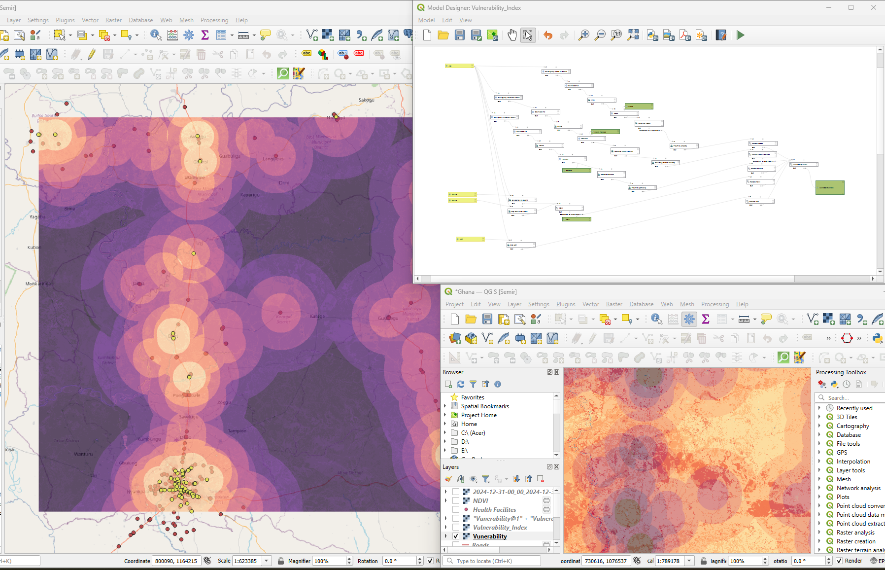Save project in Ghana QGIS window
This screenshot has width=885, height=570.
tap(487, 319)
